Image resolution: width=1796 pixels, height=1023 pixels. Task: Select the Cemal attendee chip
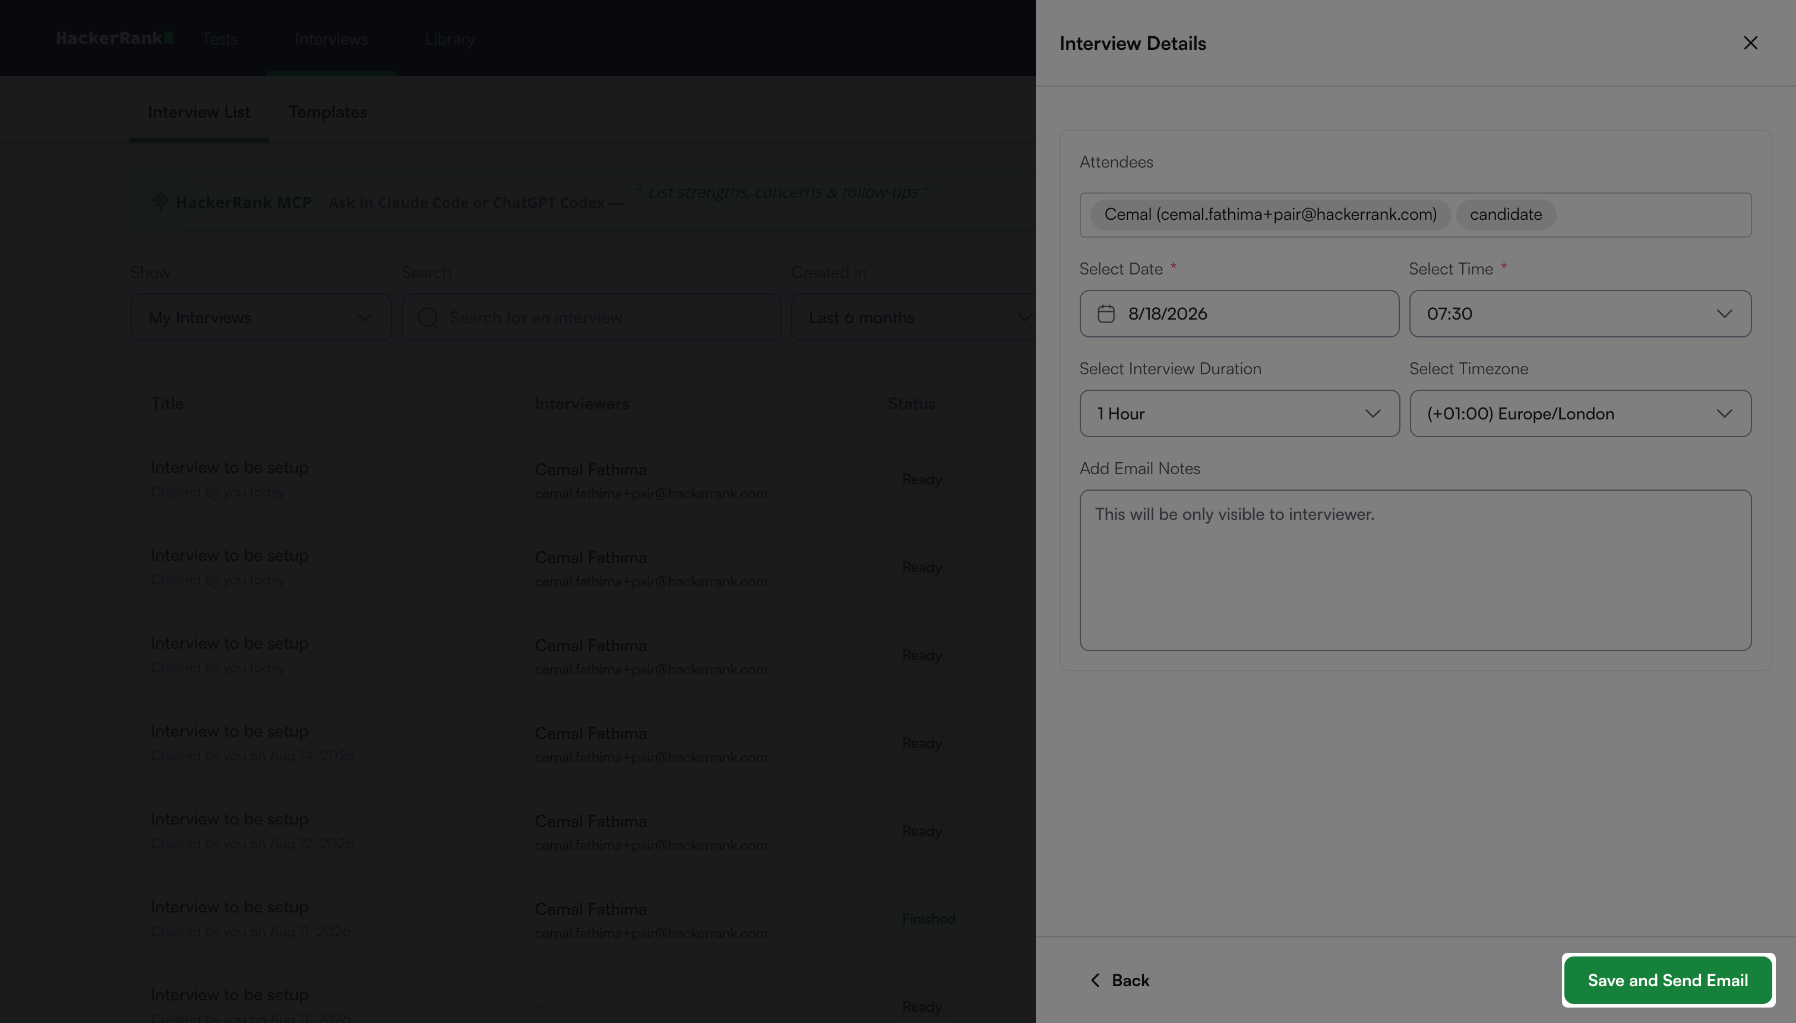[1270, 214]
